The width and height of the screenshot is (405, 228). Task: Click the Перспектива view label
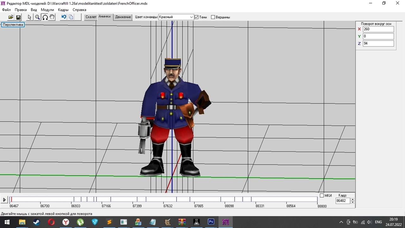pos(13,25)
